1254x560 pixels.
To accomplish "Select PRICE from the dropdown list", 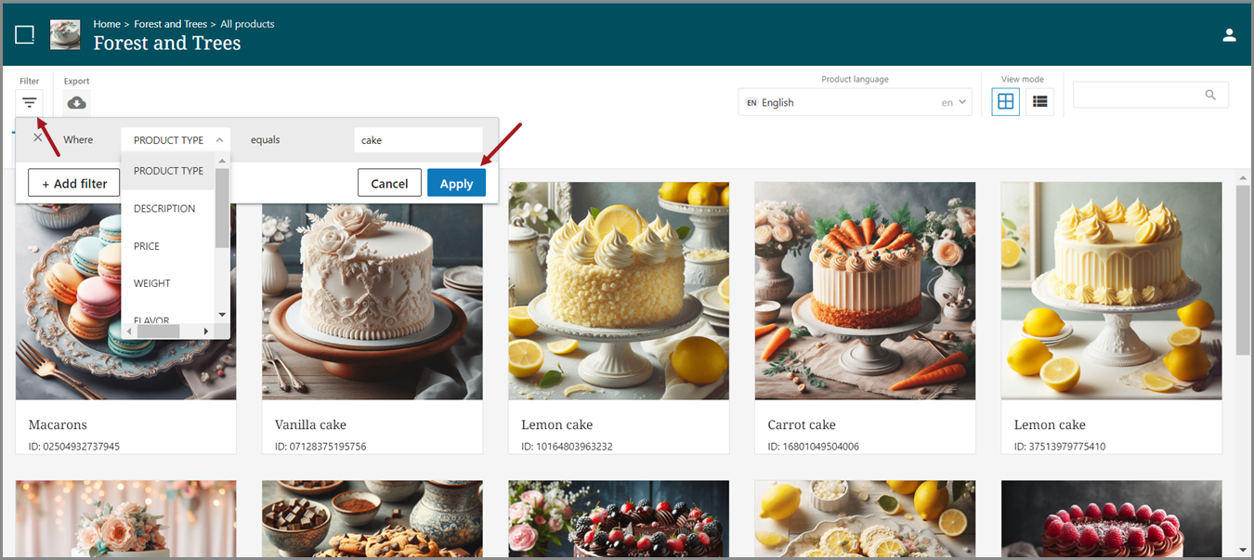I will (147, 246).
